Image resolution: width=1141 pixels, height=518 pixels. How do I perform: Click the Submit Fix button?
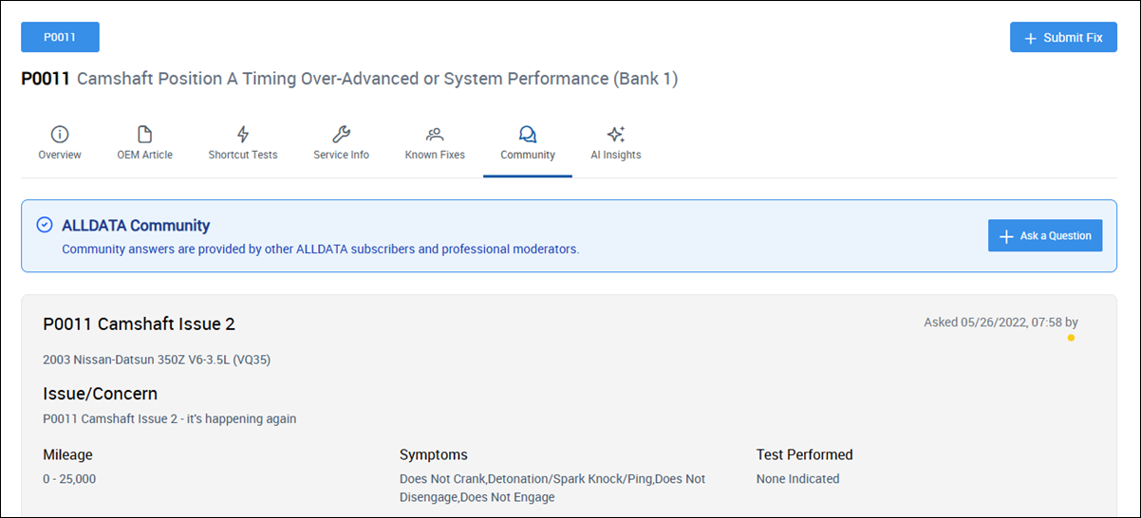click(x=1063, y=37)
